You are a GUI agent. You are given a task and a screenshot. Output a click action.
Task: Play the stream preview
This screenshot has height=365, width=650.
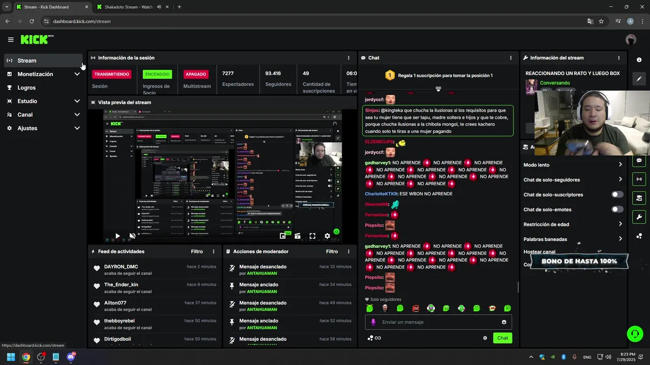[x=117, y=236]
